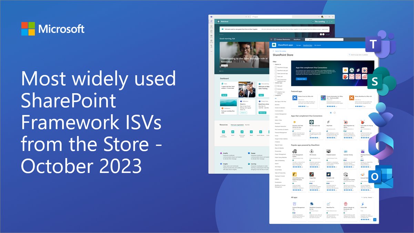Click Learn more on the hero banner
The height and width of the screenshot is (233, 414).
[224, 65]
